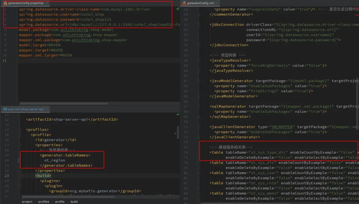359x204 pixels.
Task: Click the connectionURL attribute on line 52
Action: tap(292, 30)
